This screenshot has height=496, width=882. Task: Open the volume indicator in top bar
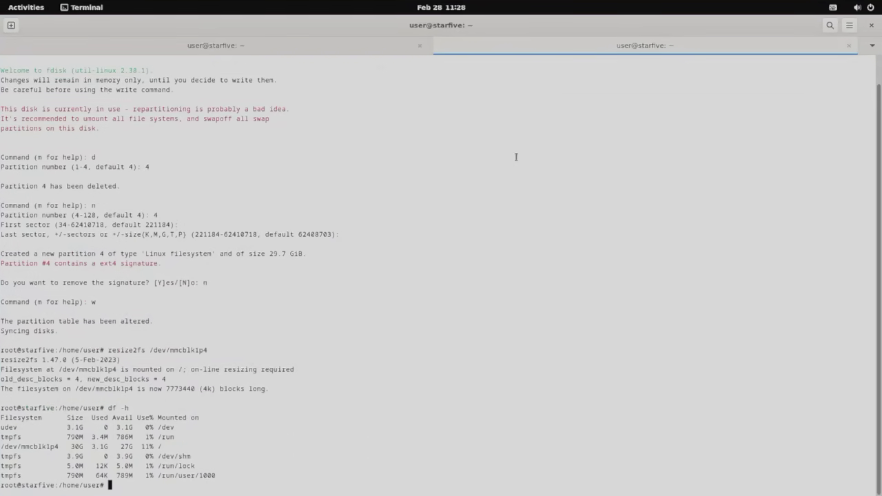(857, 8)
